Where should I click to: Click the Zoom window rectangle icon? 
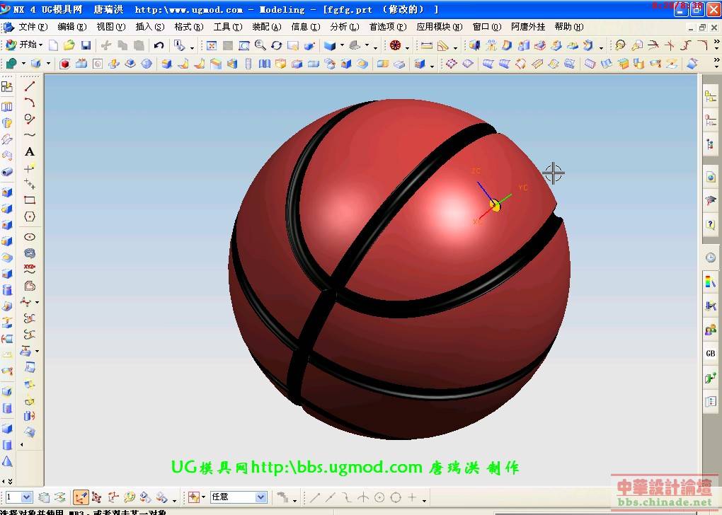point(244,45)
